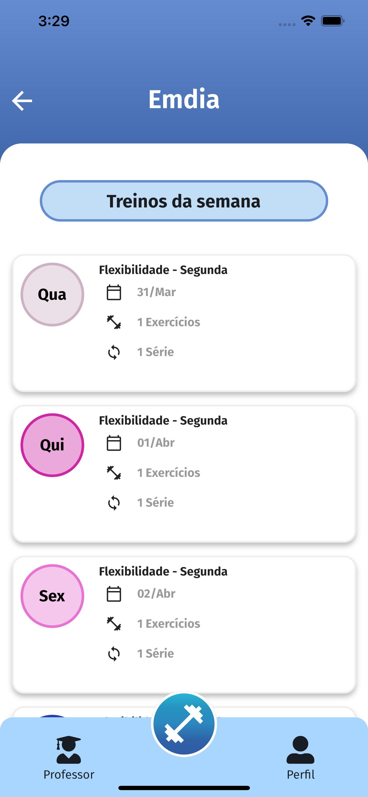Screen dimensions: 368x797
Task: Tap the Emdia header title
Action: click(x=184, y=99)
